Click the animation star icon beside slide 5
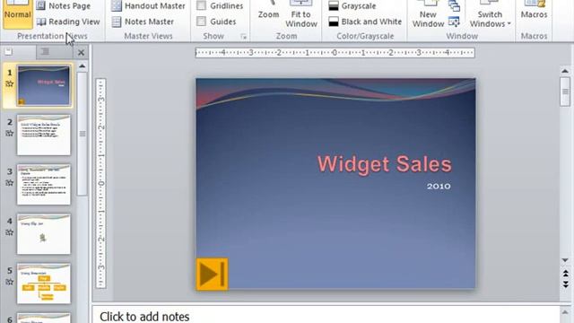This screenshot has width=574, height=323. (x=10, y=282)
